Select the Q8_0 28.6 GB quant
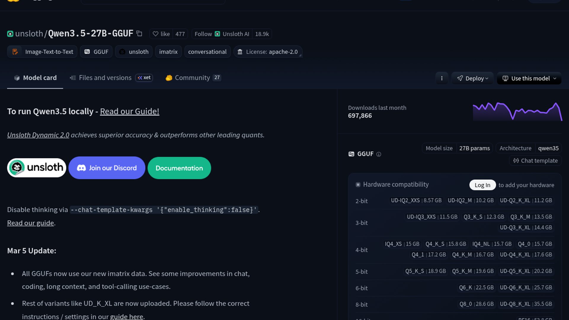 coord(476,304)
